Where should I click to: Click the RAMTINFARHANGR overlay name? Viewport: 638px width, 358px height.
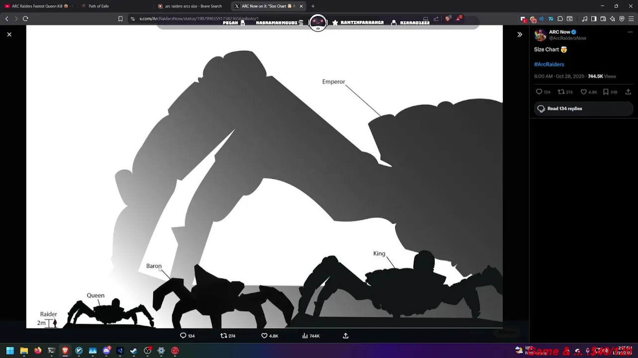[x=362, y=23]
